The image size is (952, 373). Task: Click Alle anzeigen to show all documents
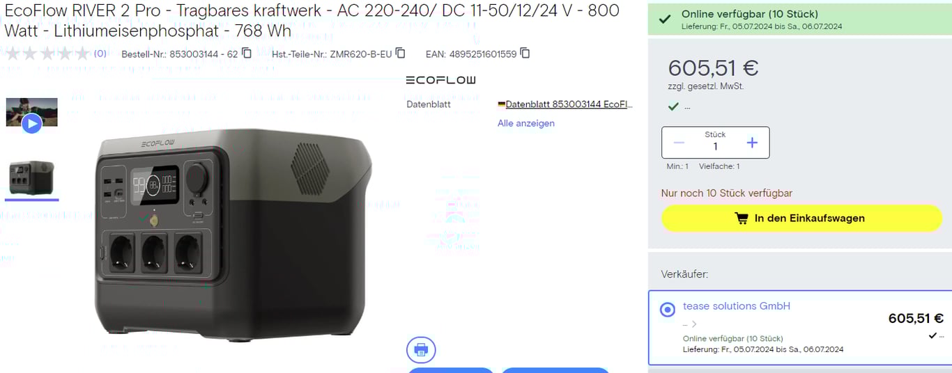[526, 123]
